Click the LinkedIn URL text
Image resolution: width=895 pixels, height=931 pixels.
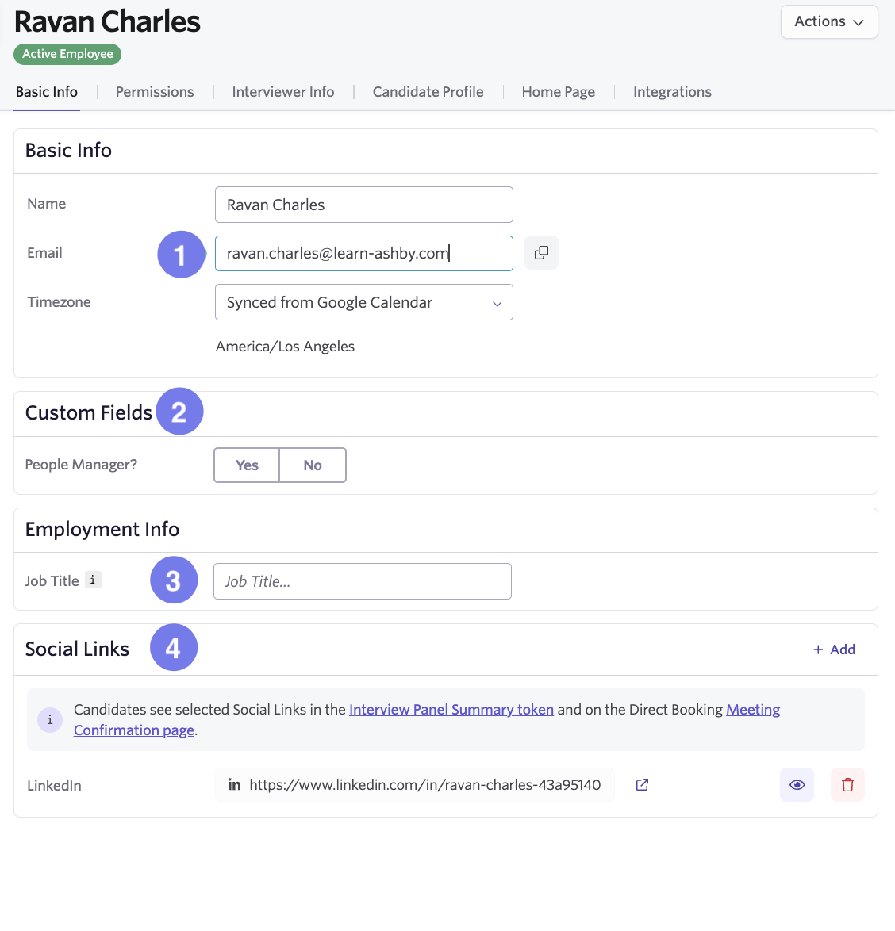[425, 785]
